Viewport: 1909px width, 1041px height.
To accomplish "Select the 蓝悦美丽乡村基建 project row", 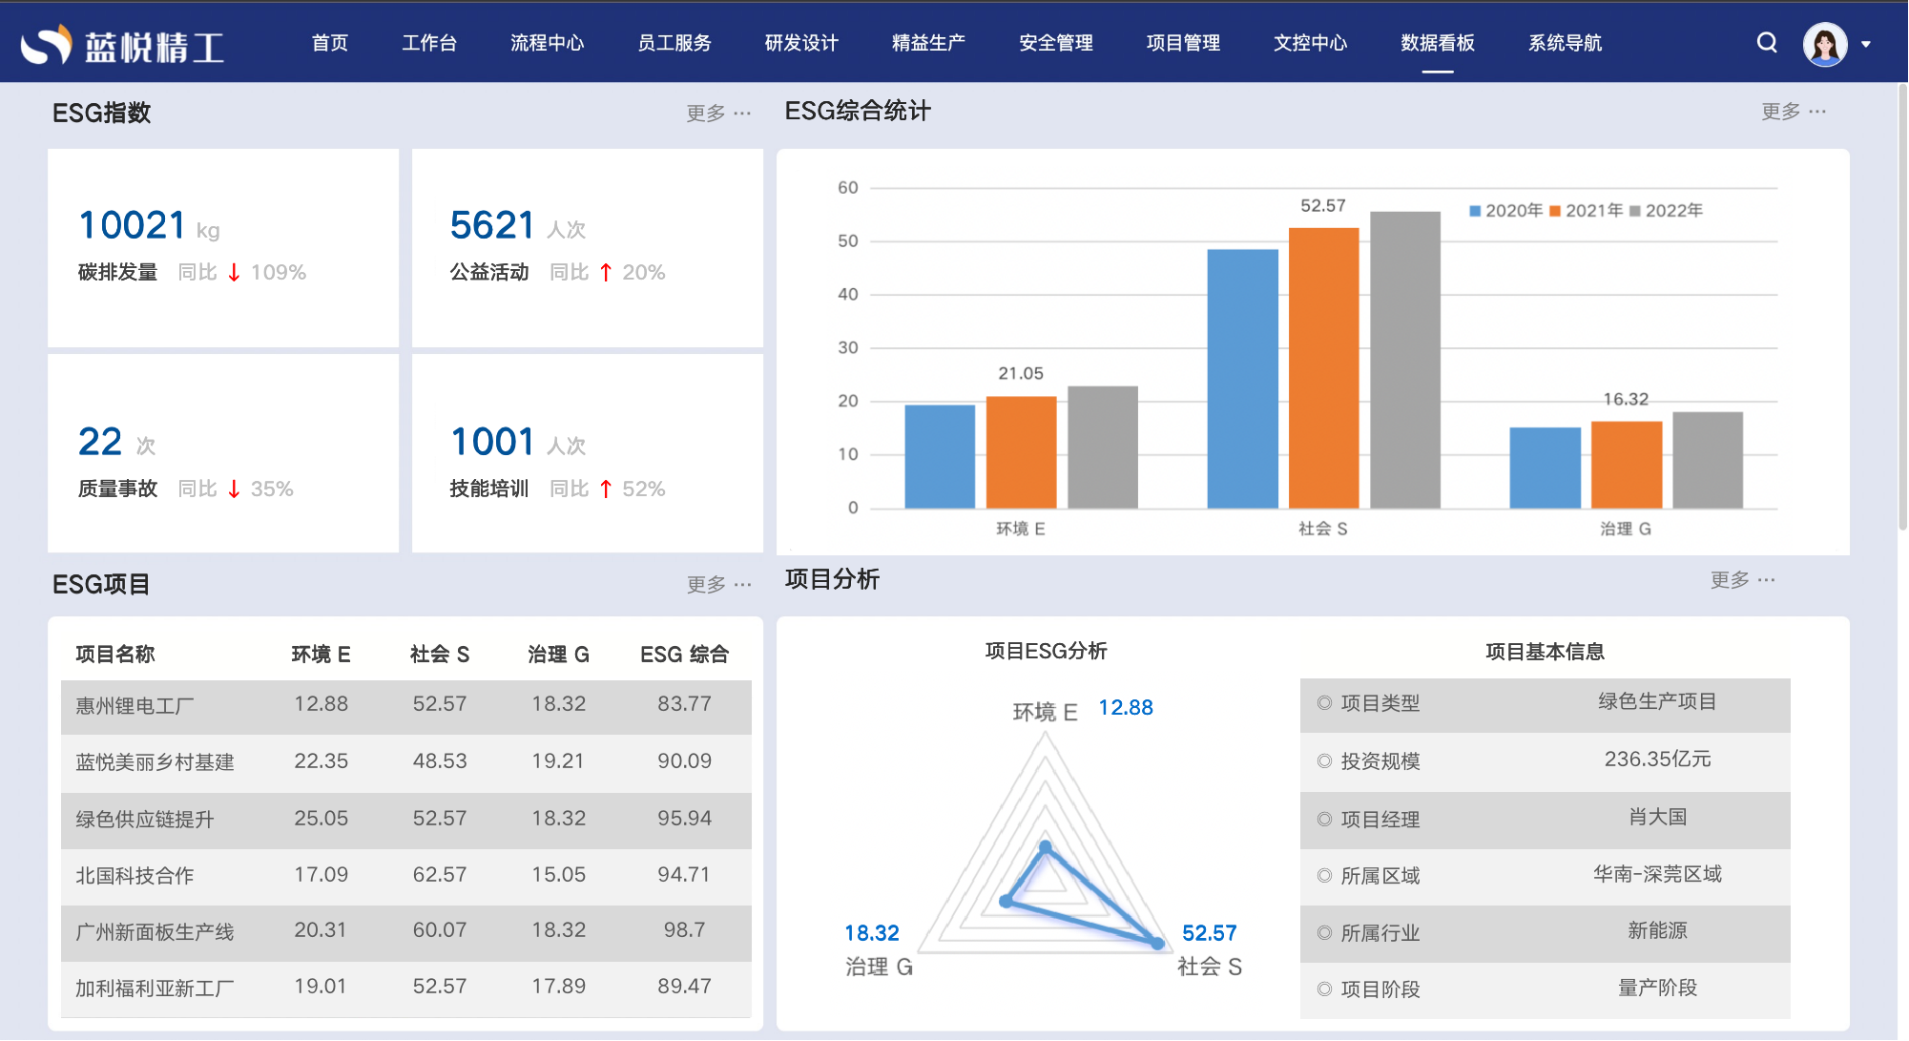I will tap(406, 762).
